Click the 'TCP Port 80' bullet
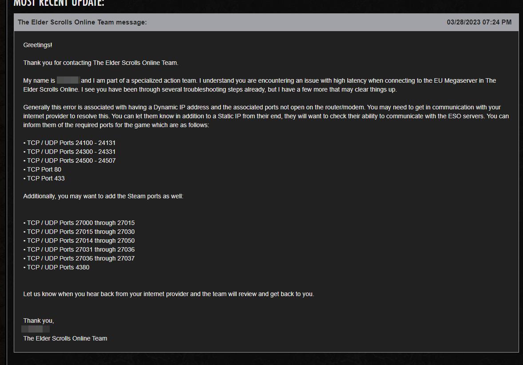 pos(42,170)
